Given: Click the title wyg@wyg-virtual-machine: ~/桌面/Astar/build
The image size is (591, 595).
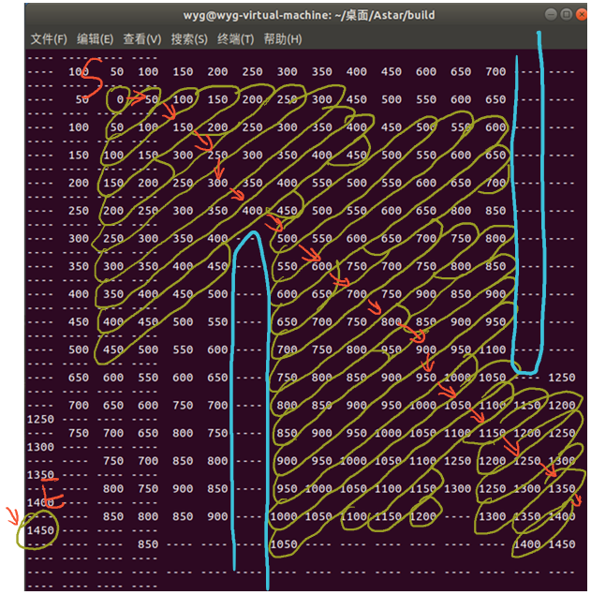Looking at the screenshot, I should [309, 15].
